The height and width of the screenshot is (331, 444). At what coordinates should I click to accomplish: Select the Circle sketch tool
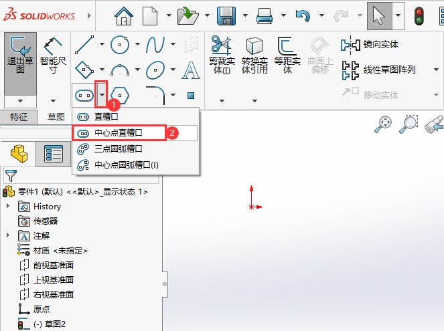tap(120, 44)
